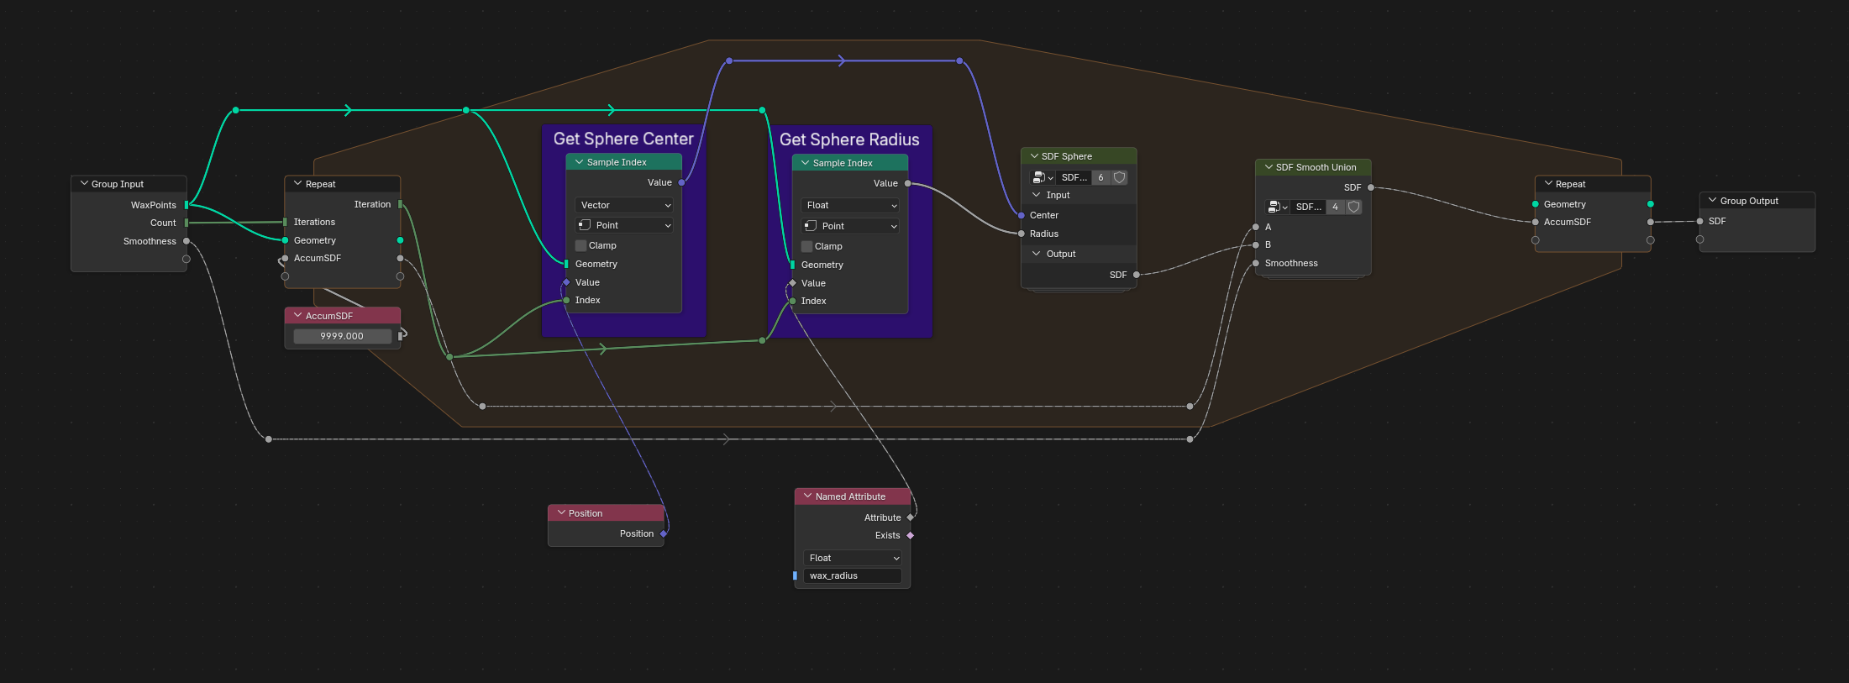The image size is (1849, 683).
Task: Click Index input socket in Get Sphere Center
Action: (566, 300)
